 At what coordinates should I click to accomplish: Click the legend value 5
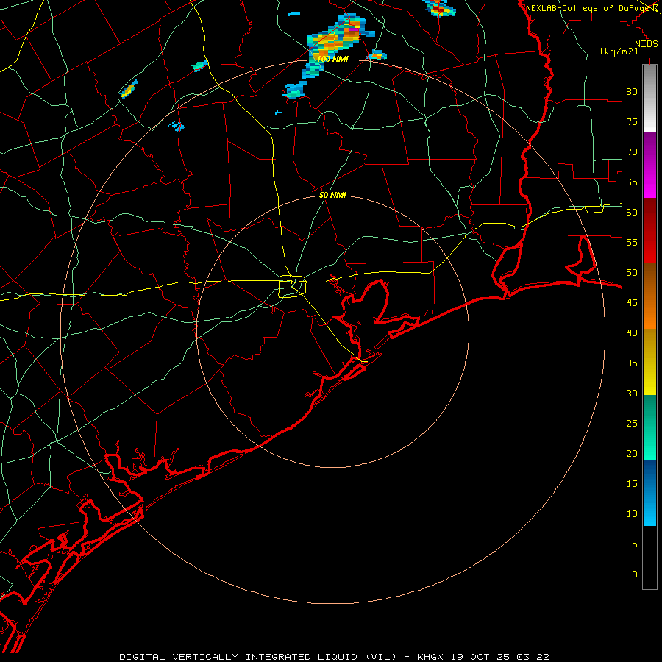pyautogui.click(x=635, y=544)
